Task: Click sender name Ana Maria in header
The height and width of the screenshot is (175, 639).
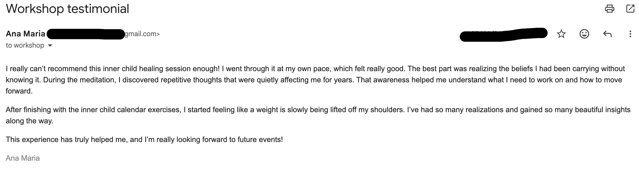Action: [25, 34]
